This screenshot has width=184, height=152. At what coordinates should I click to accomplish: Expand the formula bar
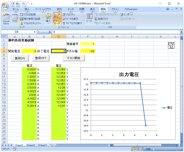tap(181, 32)
